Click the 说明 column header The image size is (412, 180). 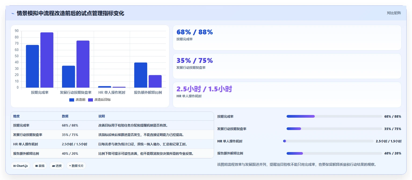[102, 116]
